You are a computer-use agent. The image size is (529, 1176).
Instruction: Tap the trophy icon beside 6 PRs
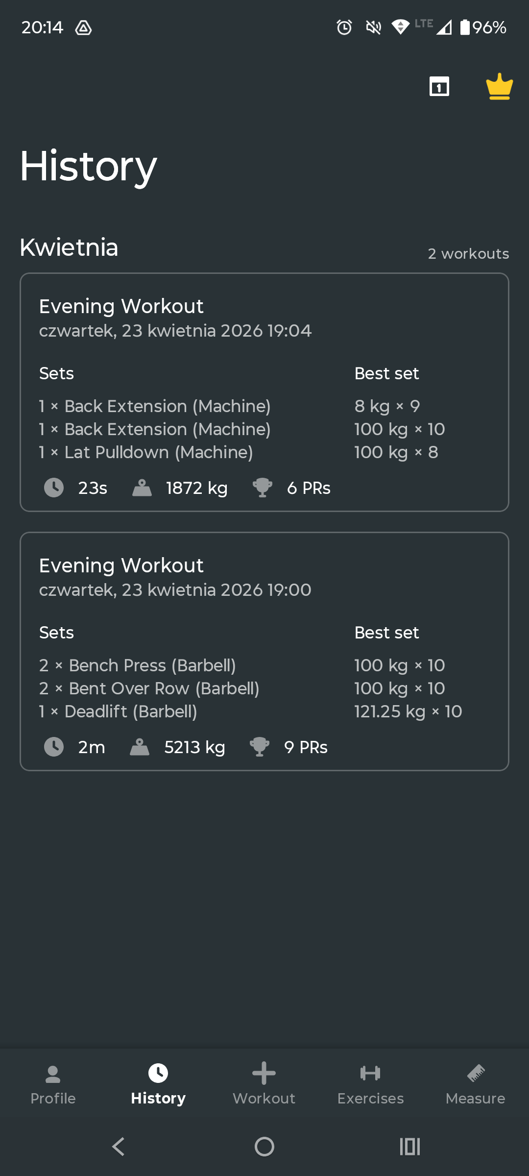coord(262,488)
